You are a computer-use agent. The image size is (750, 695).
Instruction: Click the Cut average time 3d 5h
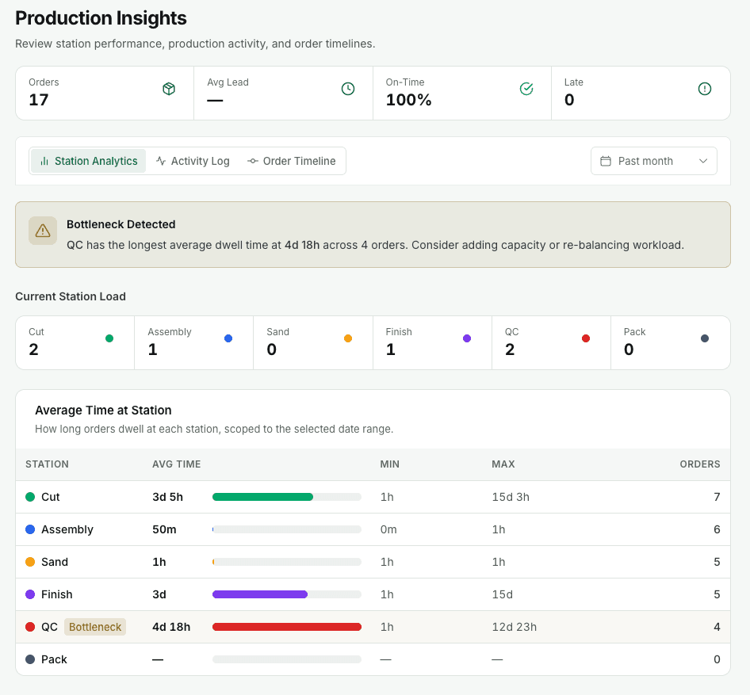tap(167, 497)
